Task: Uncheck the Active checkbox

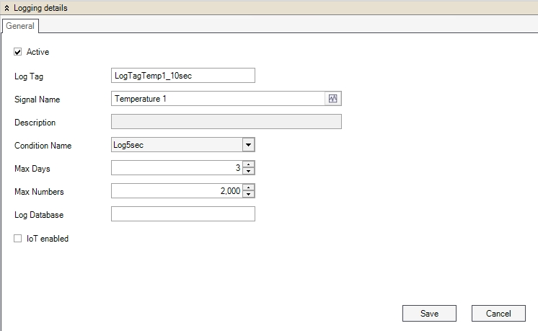Action: point(18,52)
